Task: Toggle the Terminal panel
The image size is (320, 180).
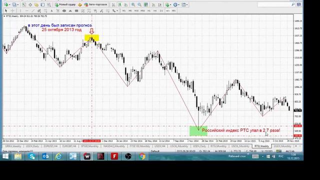Action: click(x=42, y=4)
